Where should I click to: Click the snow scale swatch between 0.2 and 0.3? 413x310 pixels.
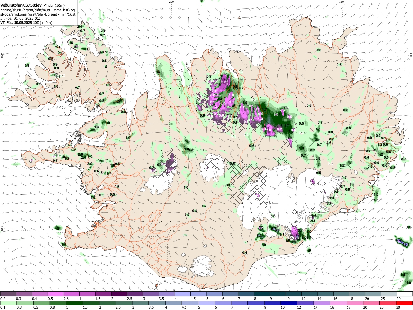pos(8,294)
